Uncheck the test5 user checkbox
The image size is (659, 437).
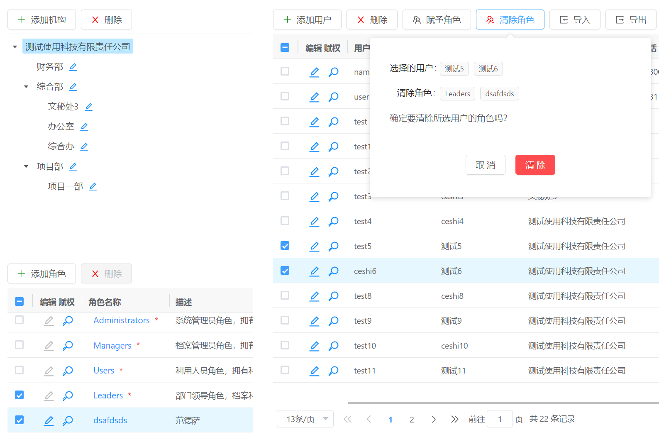click(285, 246)
